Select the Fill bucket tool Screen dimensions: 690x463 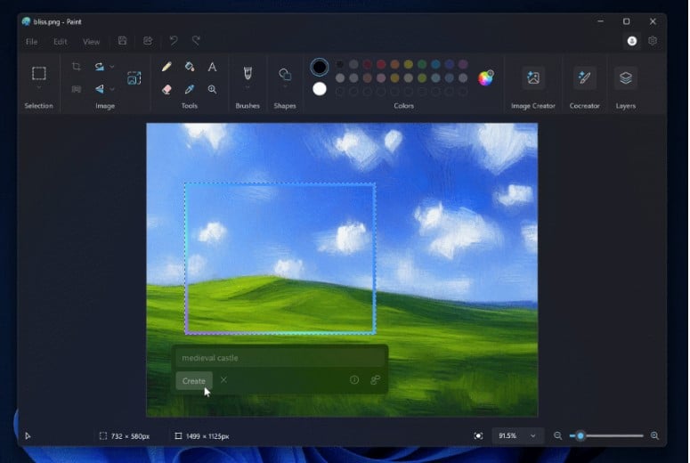pyautogui.click(x=190, y=67)
